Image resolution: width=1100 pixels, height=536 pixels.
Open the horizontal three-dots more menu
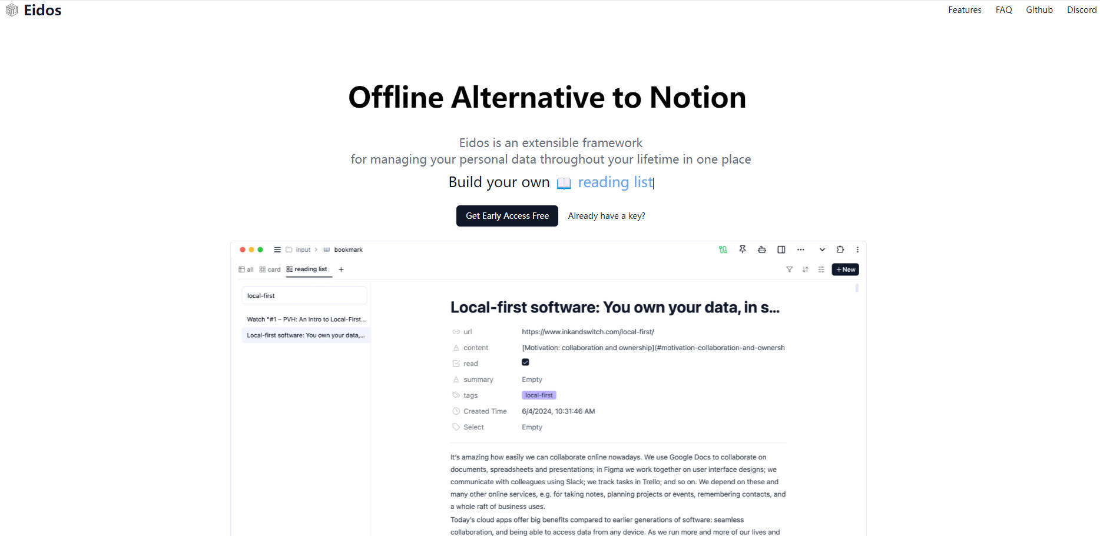point(801,249)
